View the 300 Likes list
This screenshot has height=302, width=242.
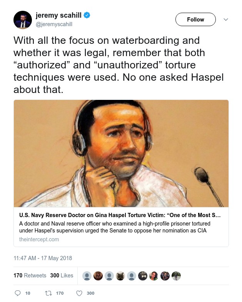62,275
